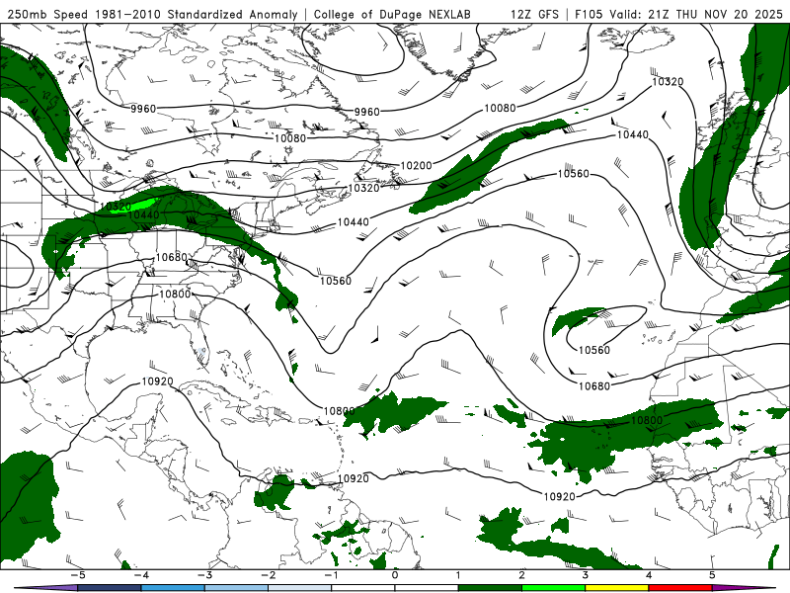Click the color bar tick label '−1'

tap(332, 575)
